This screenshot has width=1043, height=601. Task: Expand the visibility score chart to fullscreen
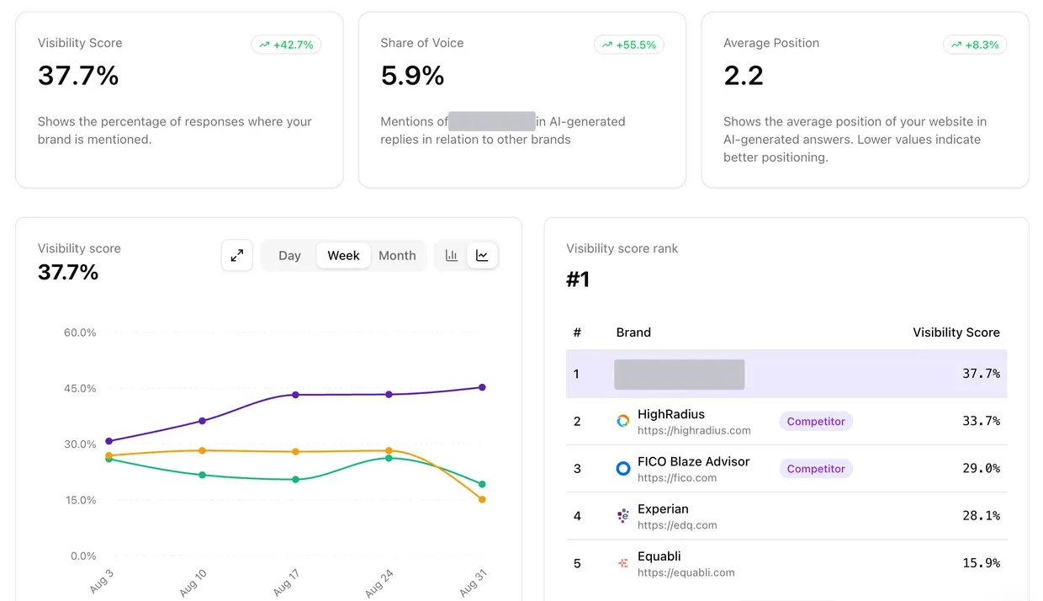pyautogui.click(x=237, y=255)
